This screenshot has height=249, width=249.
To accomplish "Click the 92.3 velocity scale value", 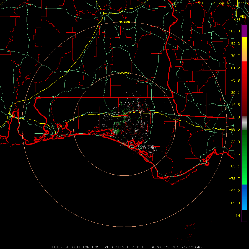I will point(235,43).
